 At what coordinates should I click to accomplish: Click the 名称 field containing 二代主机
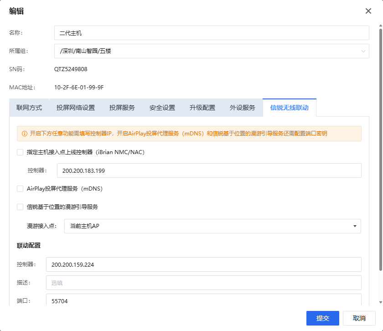[212, 33]
